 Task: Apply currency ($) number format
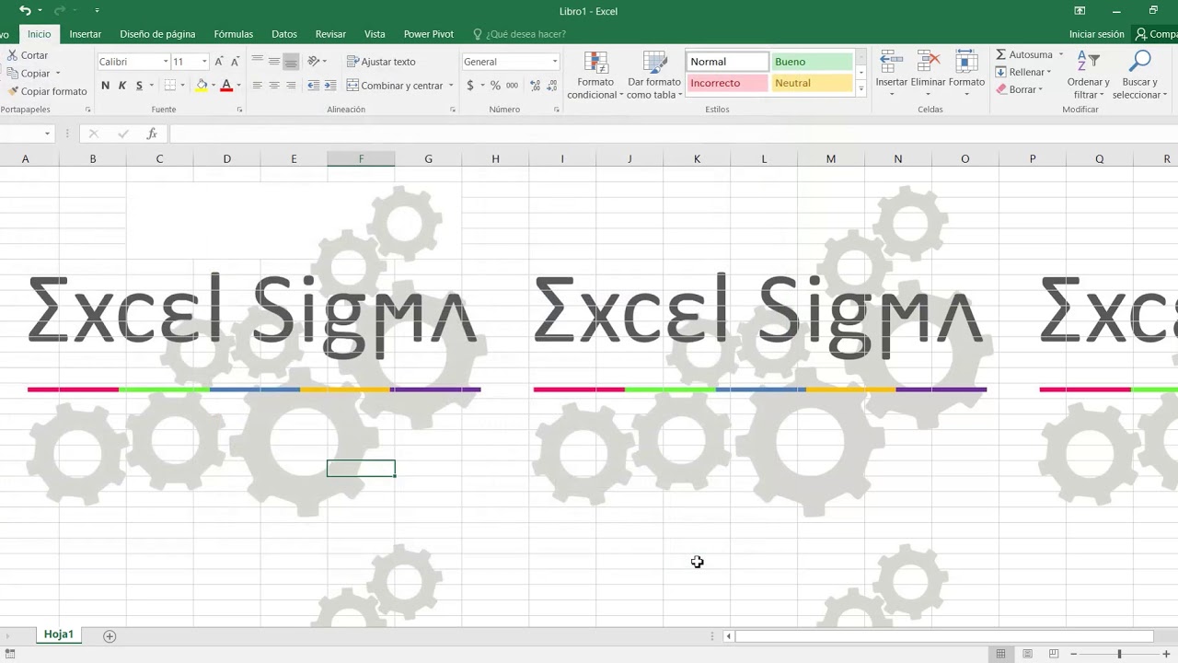click(470, 86)
